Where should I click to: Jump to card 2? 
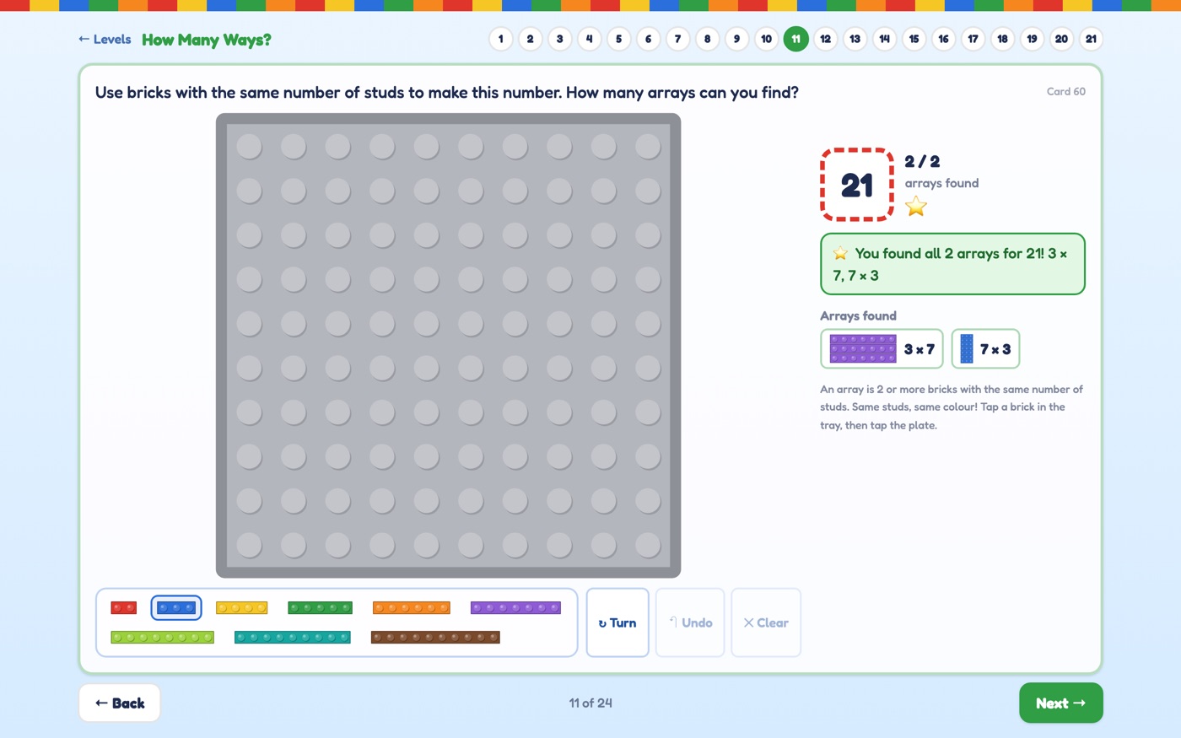(531, 39)
